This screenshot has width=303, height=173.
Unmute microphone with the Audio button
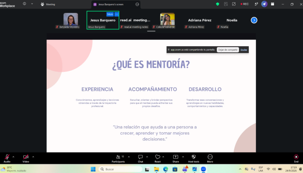pyautogui.click(x=7, y=159)
